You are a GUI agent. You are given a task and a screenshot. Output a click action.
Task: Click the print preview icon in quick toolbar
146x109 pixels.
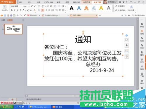[14, 15]
